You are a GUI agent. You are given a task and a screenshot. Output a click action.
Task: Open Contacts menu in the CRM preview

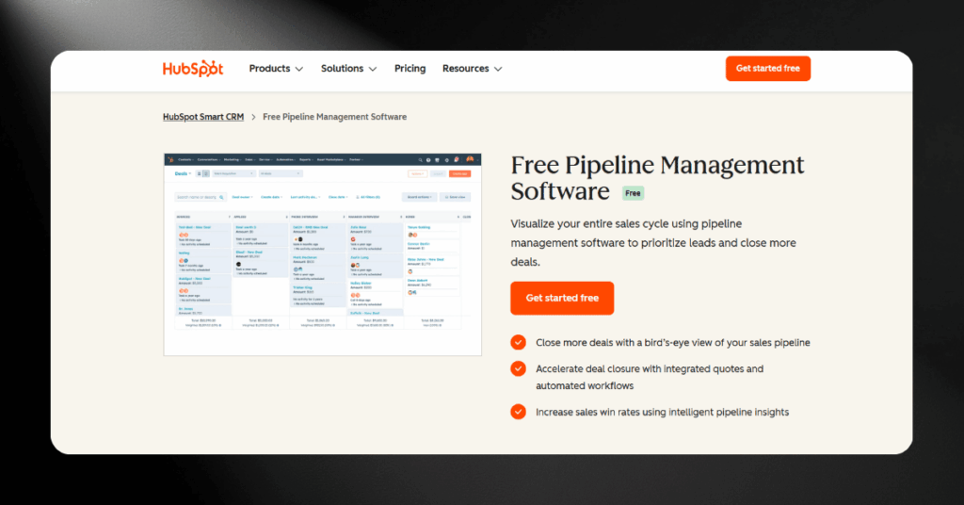pos(185,160)
